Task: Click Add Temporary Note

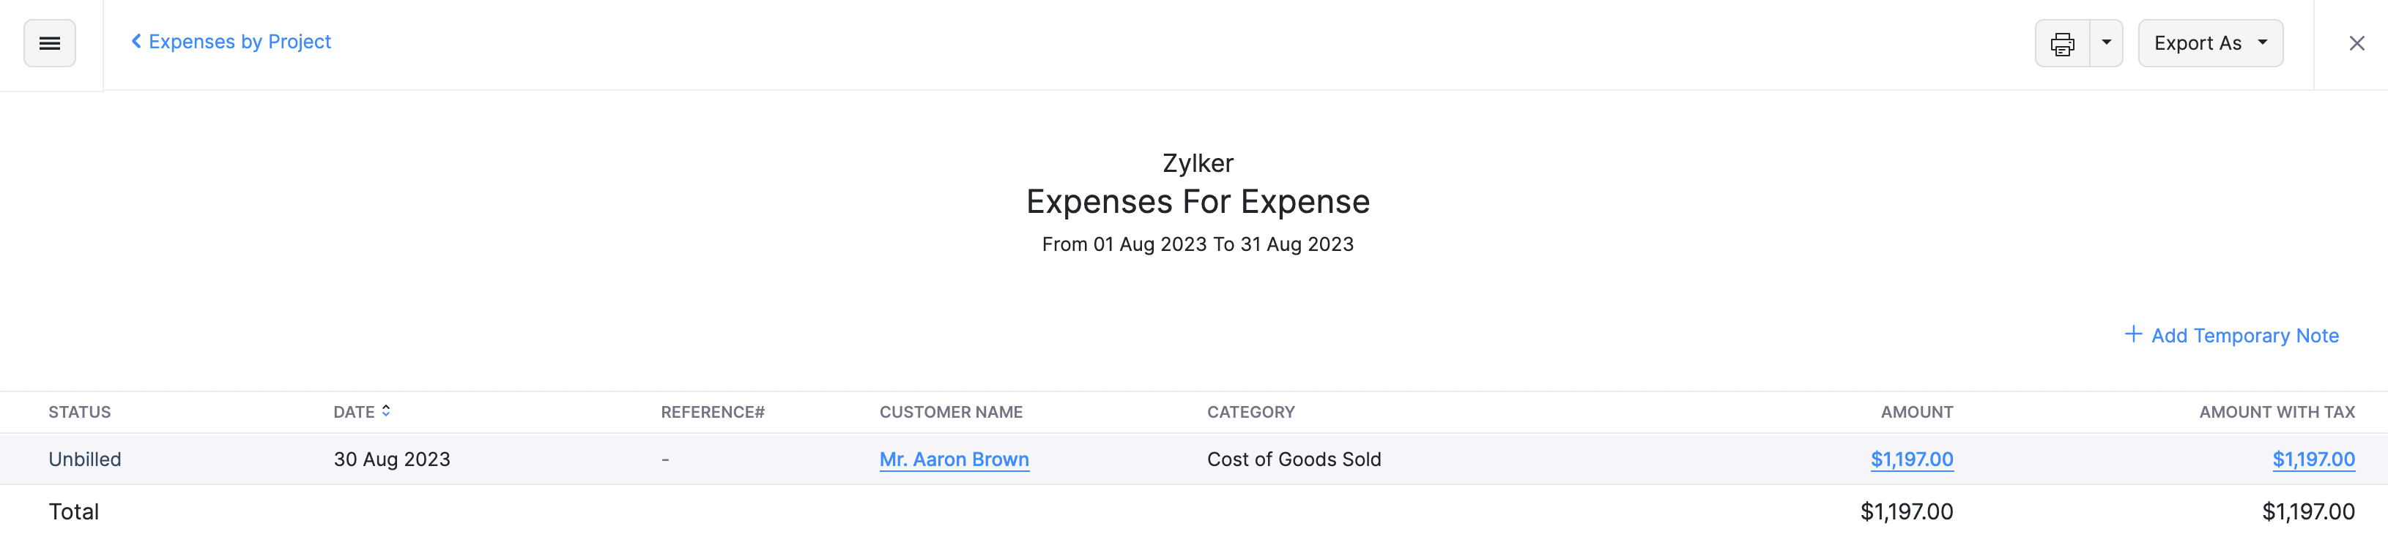Action: tap(2245, 335)
